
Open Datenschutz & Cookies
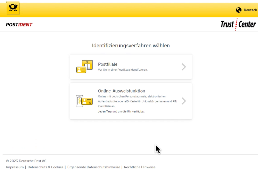click(45, 167)
